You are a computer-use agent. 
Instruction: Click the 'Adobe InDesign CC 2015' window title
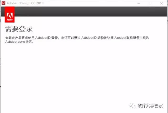tap(25, 3)
